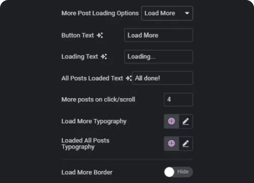Open More Post Loading Options dropdown
Viewport: 254px width, 183px height.
[167, 13]
